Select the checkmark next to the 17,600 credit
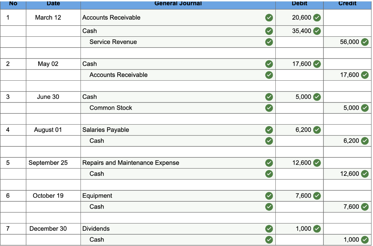373x246 pixels. click(x=365, y=75)
